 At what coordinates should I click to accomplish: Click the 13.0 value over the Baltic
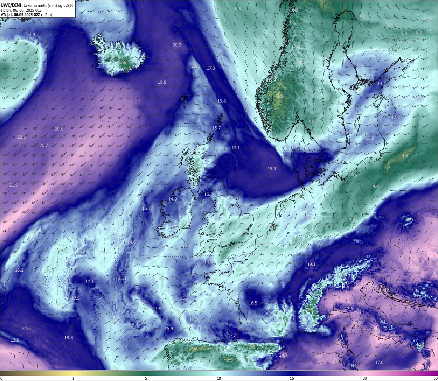(x=370, y=138)
